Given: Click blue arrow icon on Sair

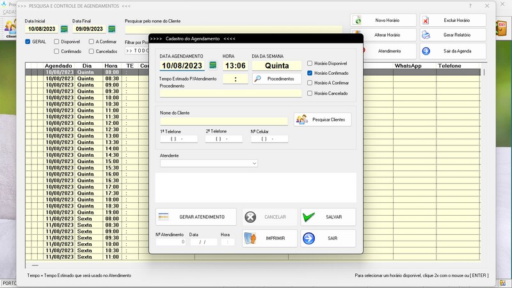Looking at the screenshot, I should tap(308, 238).
